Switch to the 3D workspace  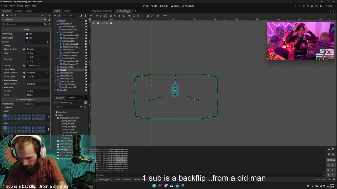click(x=154, y=6)
